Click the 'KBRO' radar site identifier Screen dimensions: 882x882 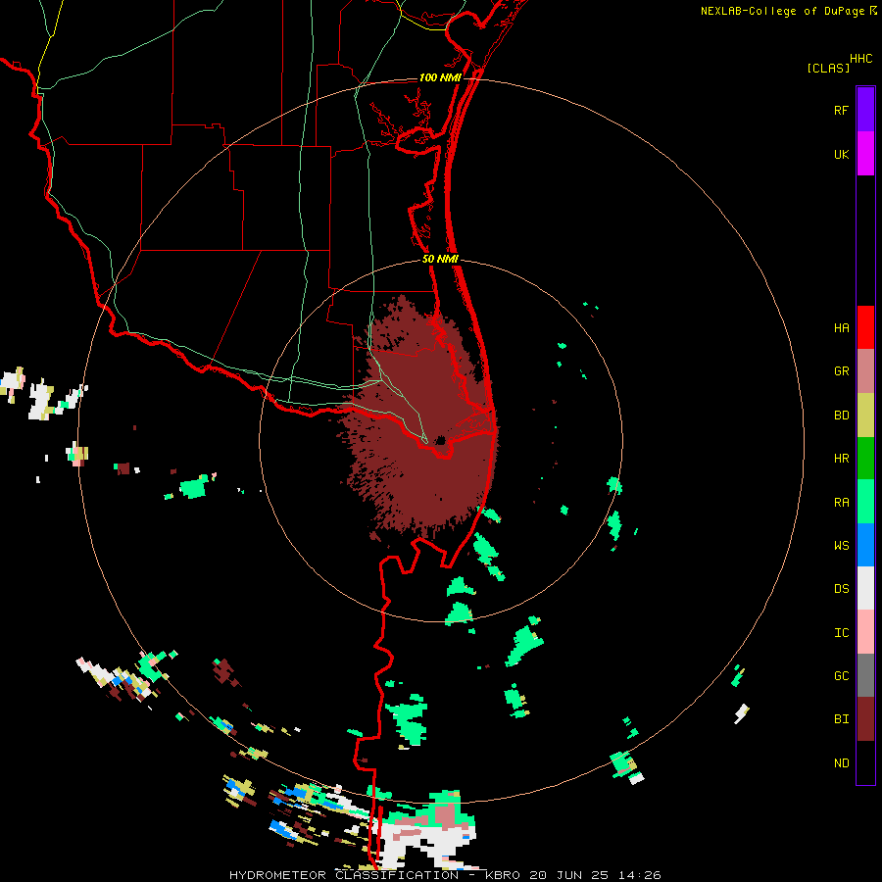503,875
